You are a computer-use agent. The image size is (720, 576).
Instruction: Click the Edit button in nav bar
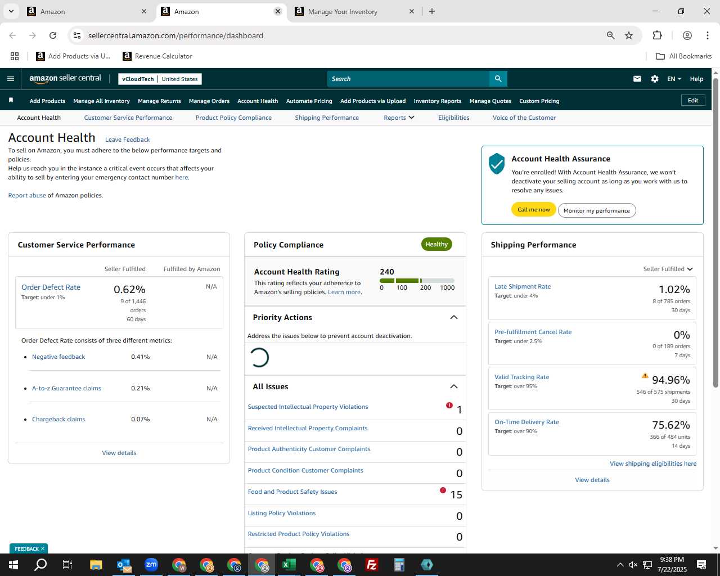tap(693, 101)
